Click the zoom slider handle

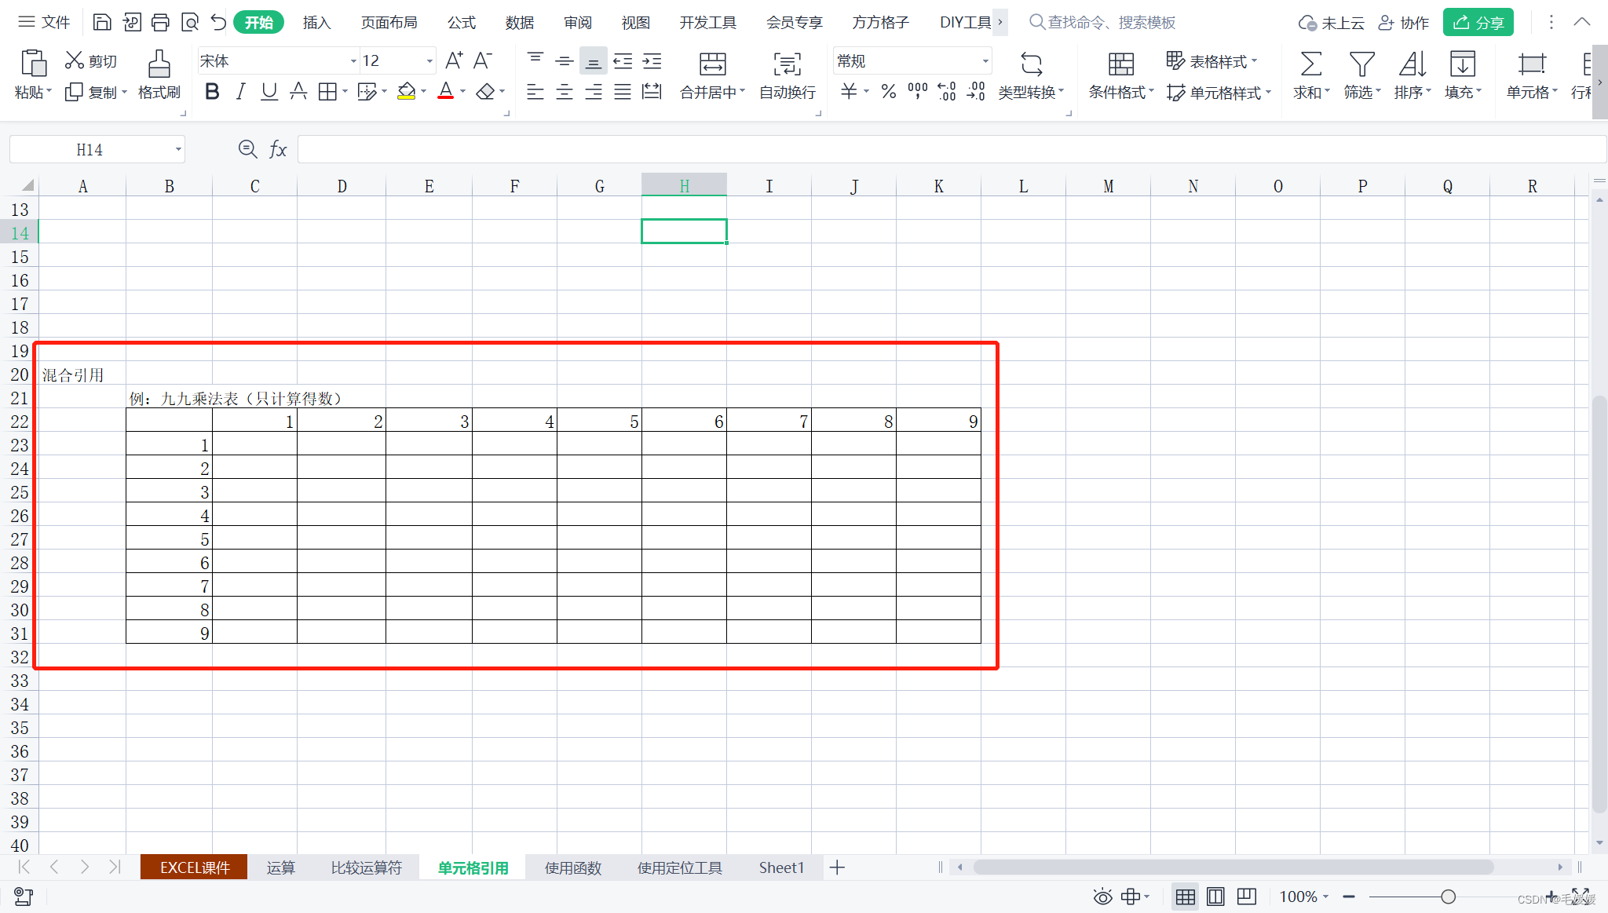(1449, 897)
